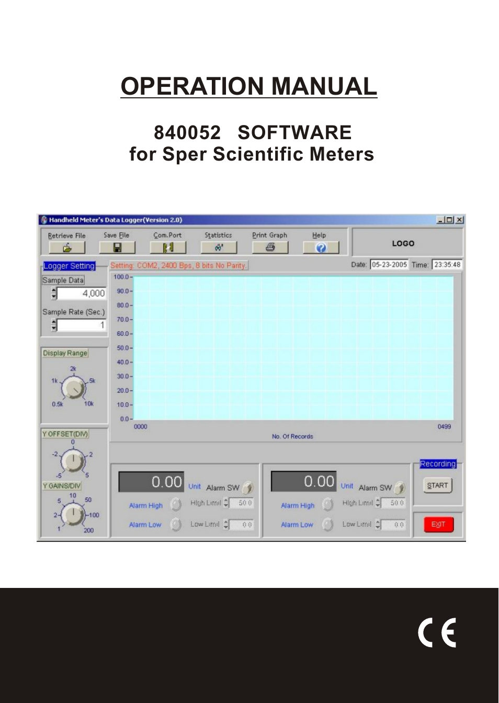Screen dimensions: 499x703
Task: Click the Sample Data spinner arrows
Action: click(x=54, y=293)
